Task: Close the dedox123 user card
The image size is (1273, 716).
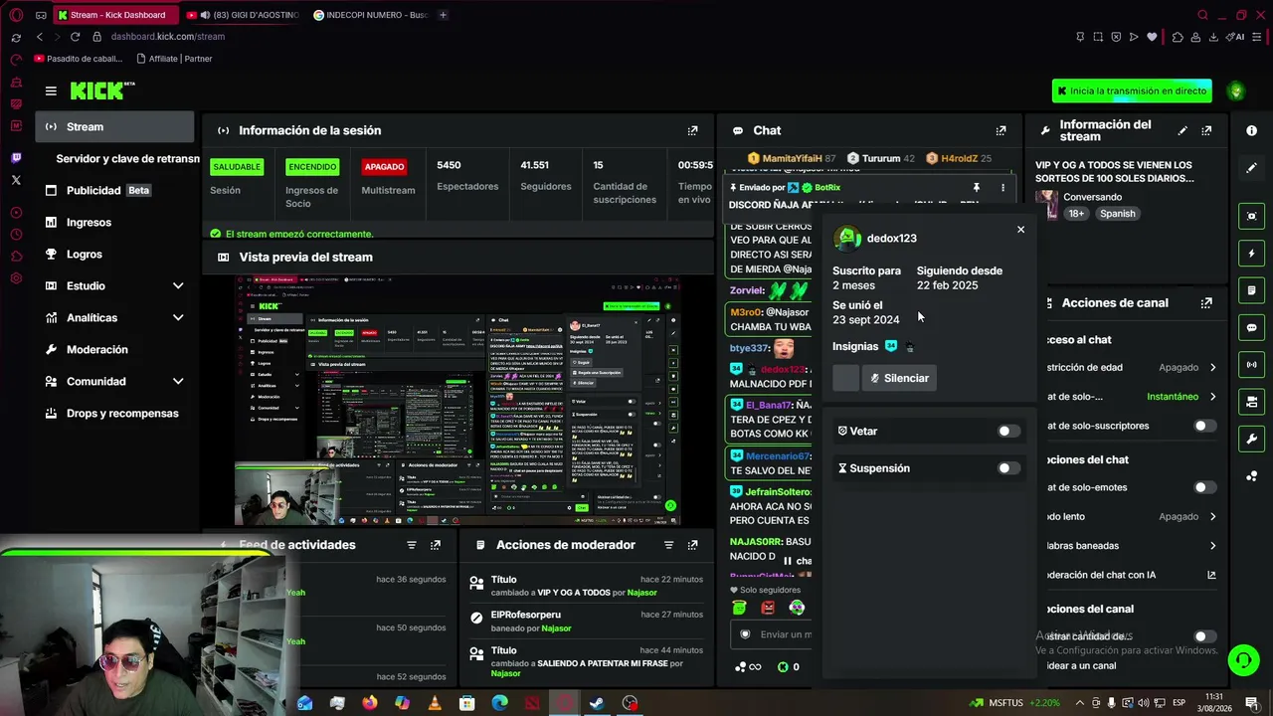Action: [x=1020, y=230]
